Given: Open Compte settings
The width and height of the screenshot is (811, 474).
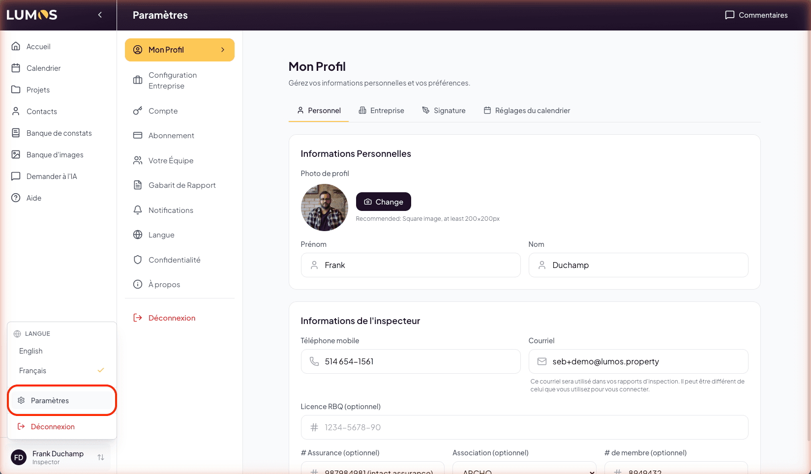Looking at the screenshot, I should (x=180, y=111).
